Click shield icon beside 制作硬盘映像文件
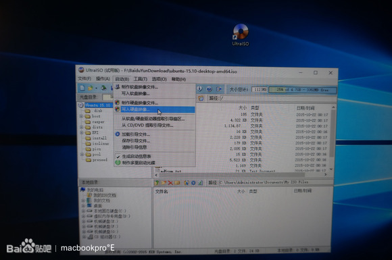392x260 pixels. [117, 103]
